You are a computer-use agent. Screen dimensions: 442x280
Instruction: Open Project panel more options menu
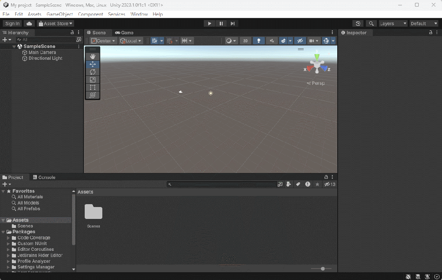tap(332, 177)
